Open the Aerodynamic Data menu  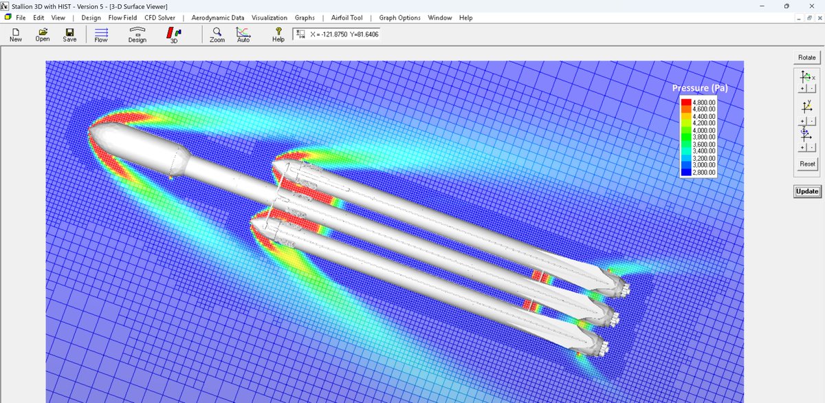tap(218, 17)
